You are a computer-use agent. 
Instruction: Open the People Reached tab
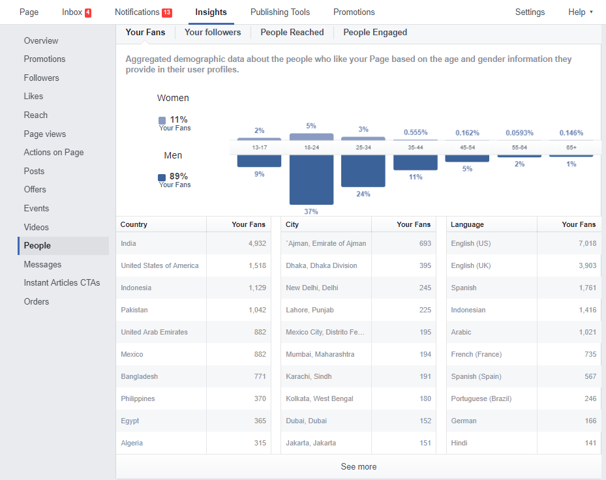point(292,33)
